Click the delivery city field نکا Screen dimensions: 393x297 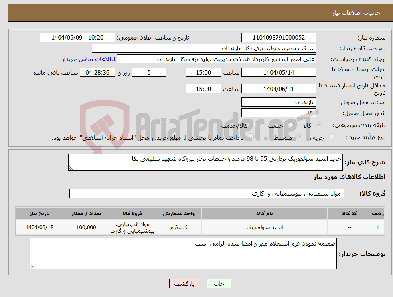coord(278,113)
